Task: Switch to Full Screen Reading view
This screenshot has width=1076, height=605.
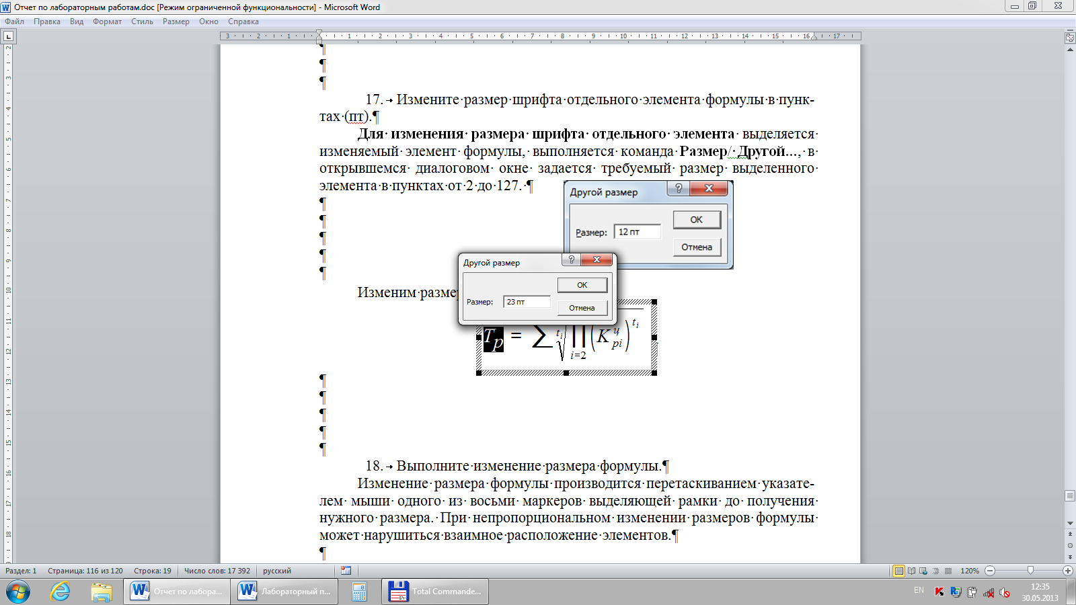Action: (x=911, y=571)
